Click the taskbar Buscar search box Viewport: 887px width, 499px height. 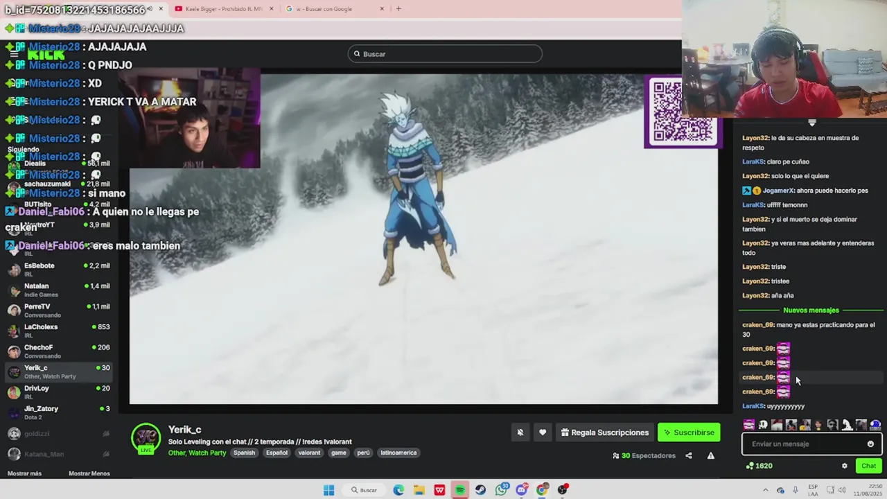(x=364, y=490)
